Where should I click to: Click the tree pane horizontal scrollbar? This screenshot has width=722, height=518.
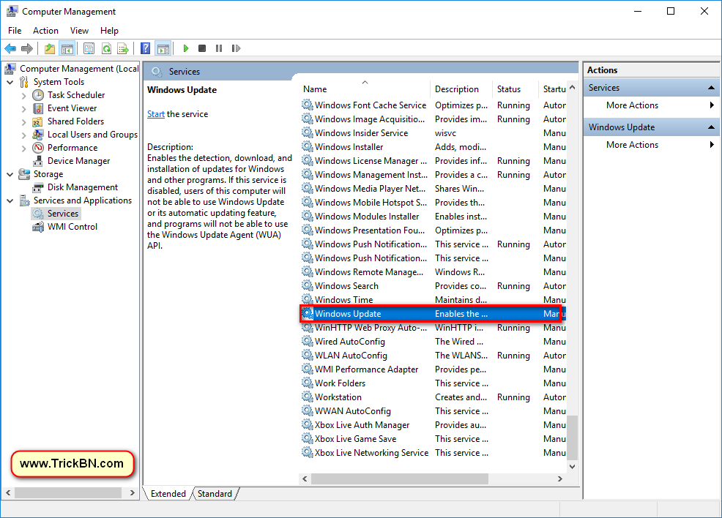tap(68, 492)
